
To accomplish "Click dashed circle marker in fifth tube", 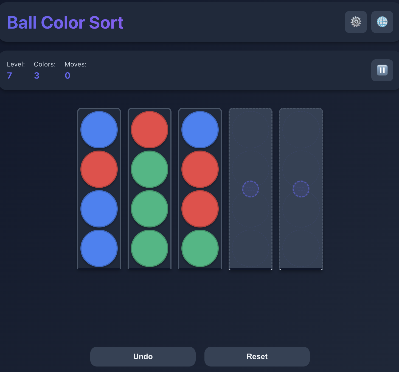I will pyautogui.click(x=301, y=189).
